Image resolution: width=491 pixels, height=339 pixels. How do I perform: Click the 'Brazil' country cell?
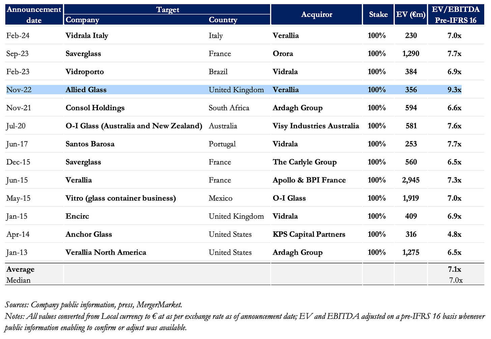(x=218, y=72)
